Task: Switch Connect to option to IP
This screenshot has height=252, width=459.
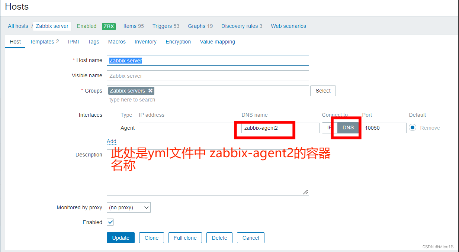Action: tap(330, 127)
